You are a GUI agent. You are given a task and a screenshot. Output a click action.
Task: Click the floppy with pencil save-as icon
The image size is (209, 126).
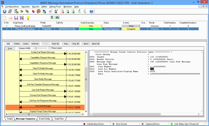click(22, 18)
